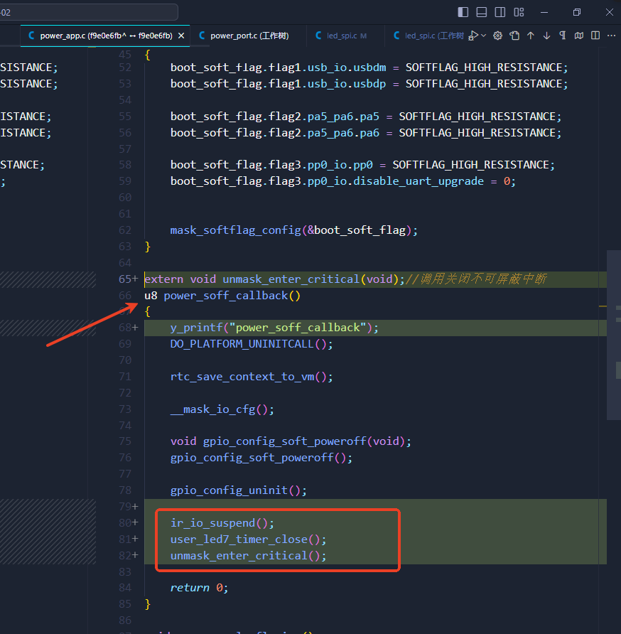
Task: Toggle the bottom panel layout icon
Action: coord(482,12)
